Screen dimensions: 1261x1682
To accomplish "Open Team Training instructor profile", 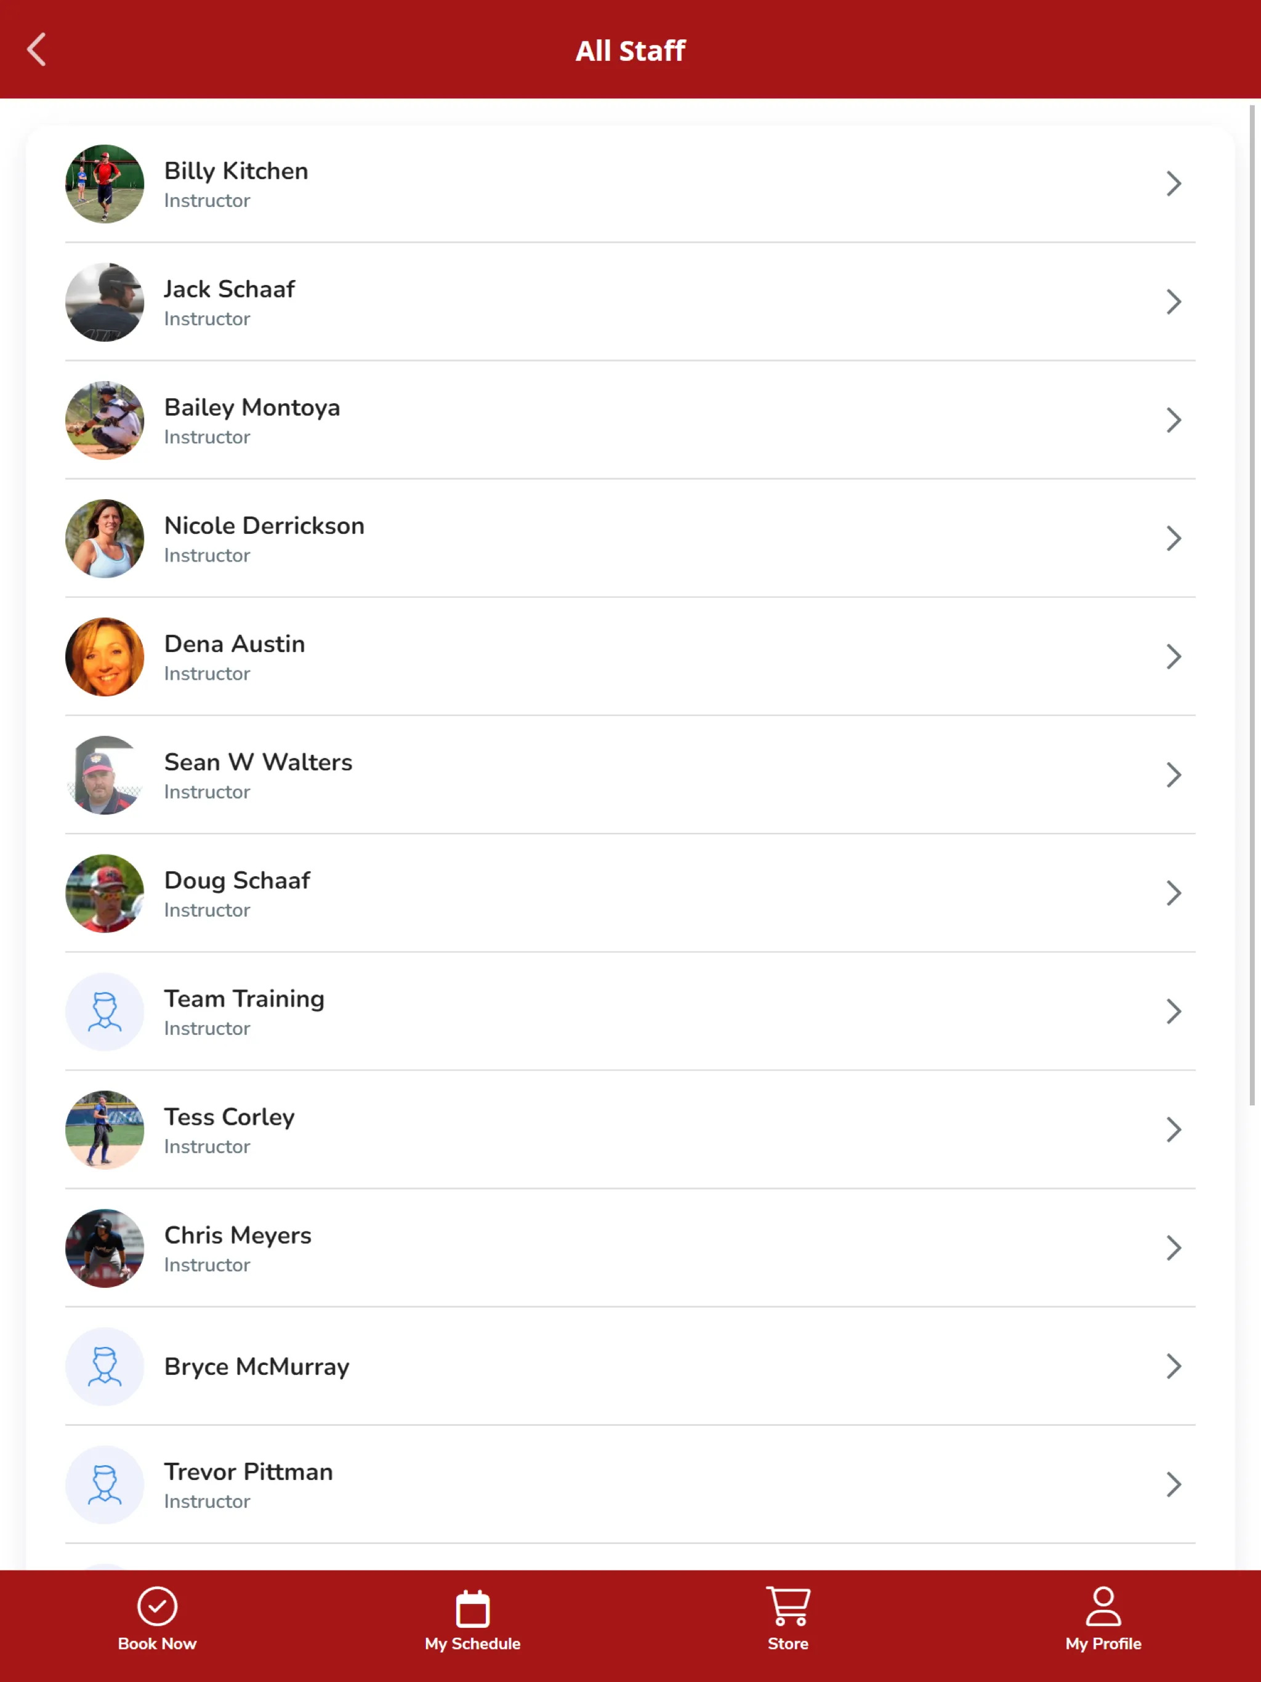I will [630, 1010].
